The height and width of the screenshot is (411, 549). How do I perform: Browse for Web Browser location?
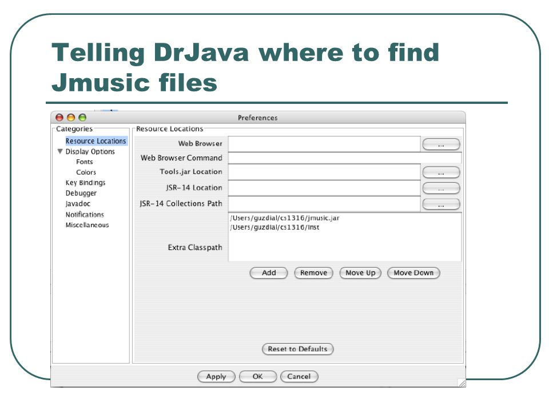click(441, 144)
